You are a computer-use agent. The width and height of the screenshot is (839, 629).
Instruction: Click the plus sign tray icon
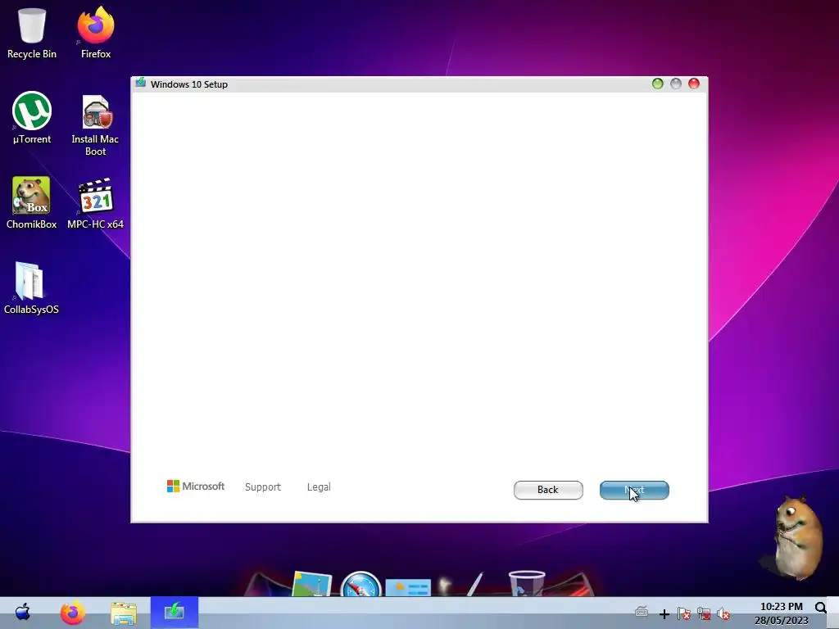click(664, 614)
